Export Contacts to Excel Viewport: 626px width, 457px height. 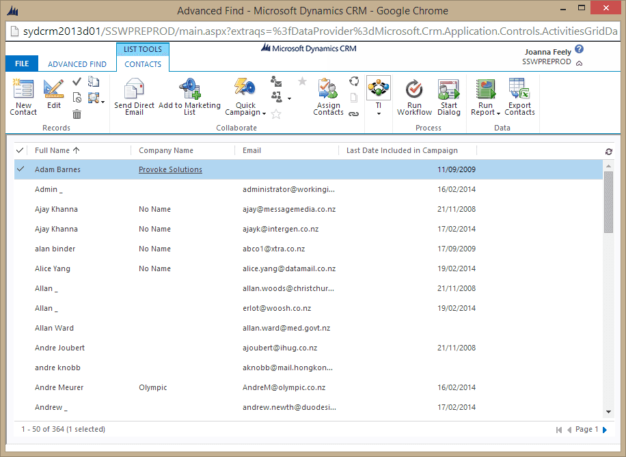coord(519,89)
